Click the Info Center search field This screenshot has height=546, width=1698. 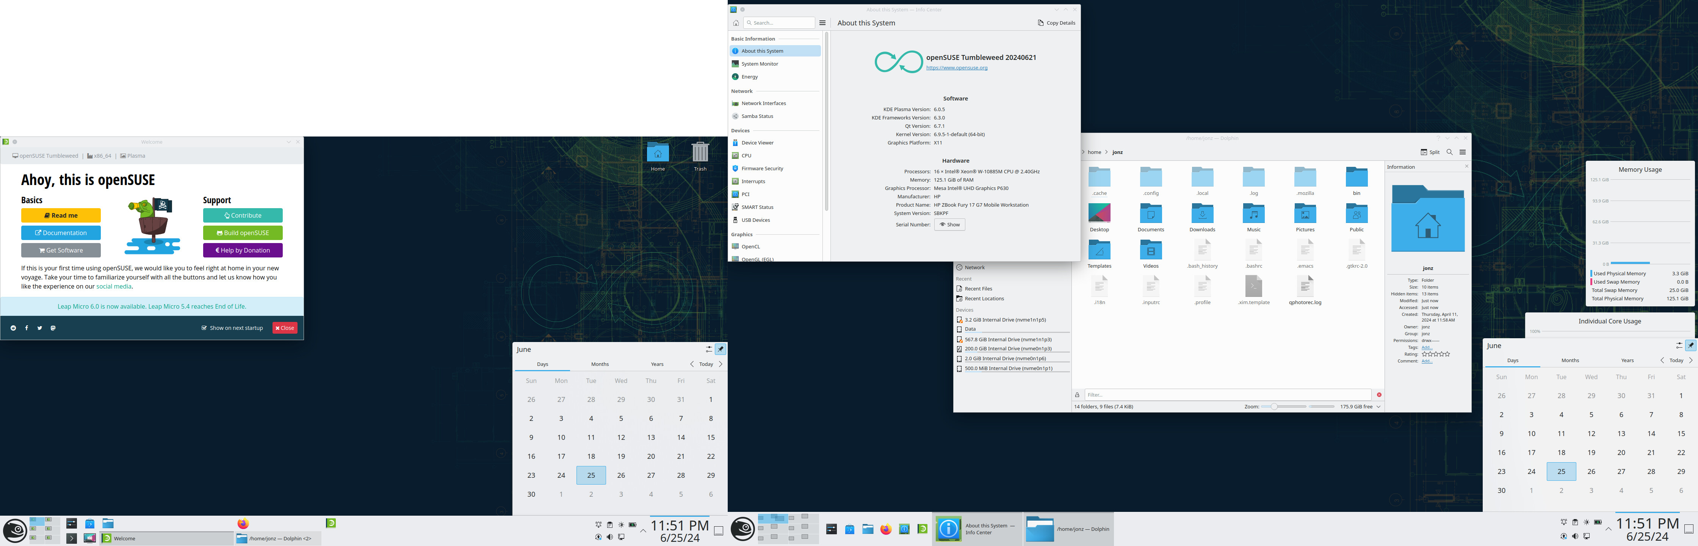779,23
